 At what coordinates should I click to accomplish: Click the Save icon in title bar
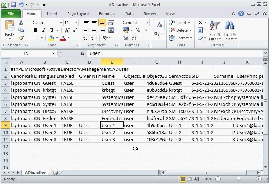(14, 5)
